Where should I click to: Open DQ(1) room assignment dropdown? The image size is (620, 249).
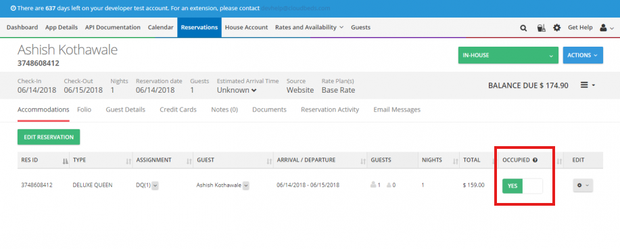click(x=155, y=185)
